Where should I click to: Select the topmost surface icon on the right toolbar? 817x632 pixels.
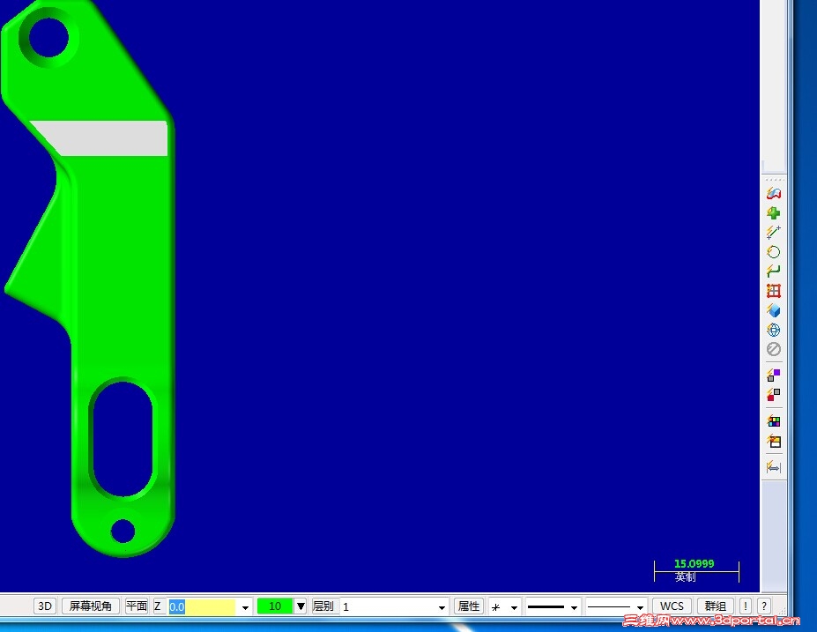click(x=773, y=192)
